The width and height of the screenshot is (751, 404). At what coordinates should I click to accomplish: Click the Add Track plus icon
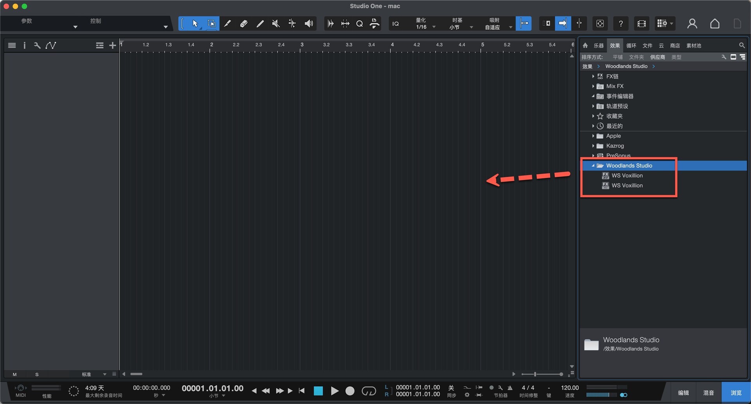[x=113, y=45]
